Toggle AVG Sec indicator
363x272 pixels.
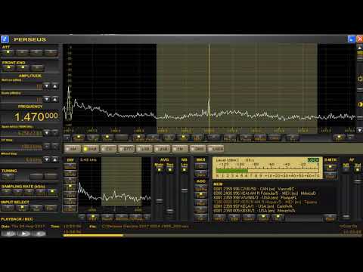tap(170, 170)
